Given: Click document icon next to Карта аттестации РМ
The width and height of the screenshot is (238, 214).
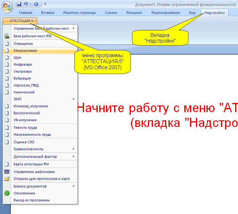Looking at the screenshot, I should (x=7, y=164).
